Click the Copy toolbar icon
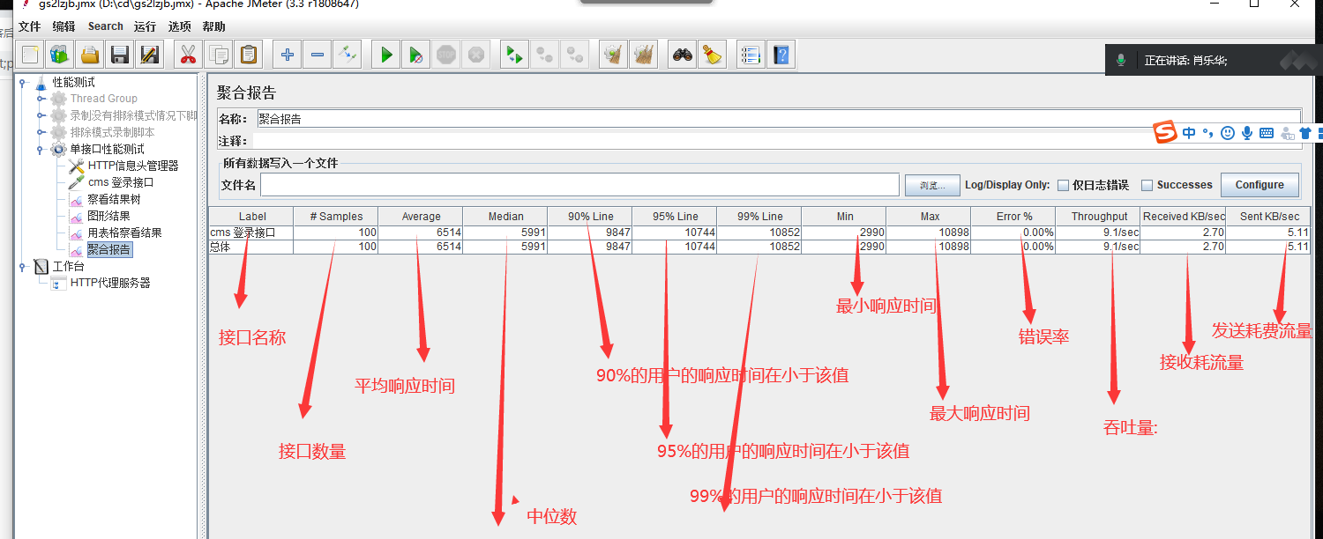This screenshot has height=539, width=1323. click(218, 55)
